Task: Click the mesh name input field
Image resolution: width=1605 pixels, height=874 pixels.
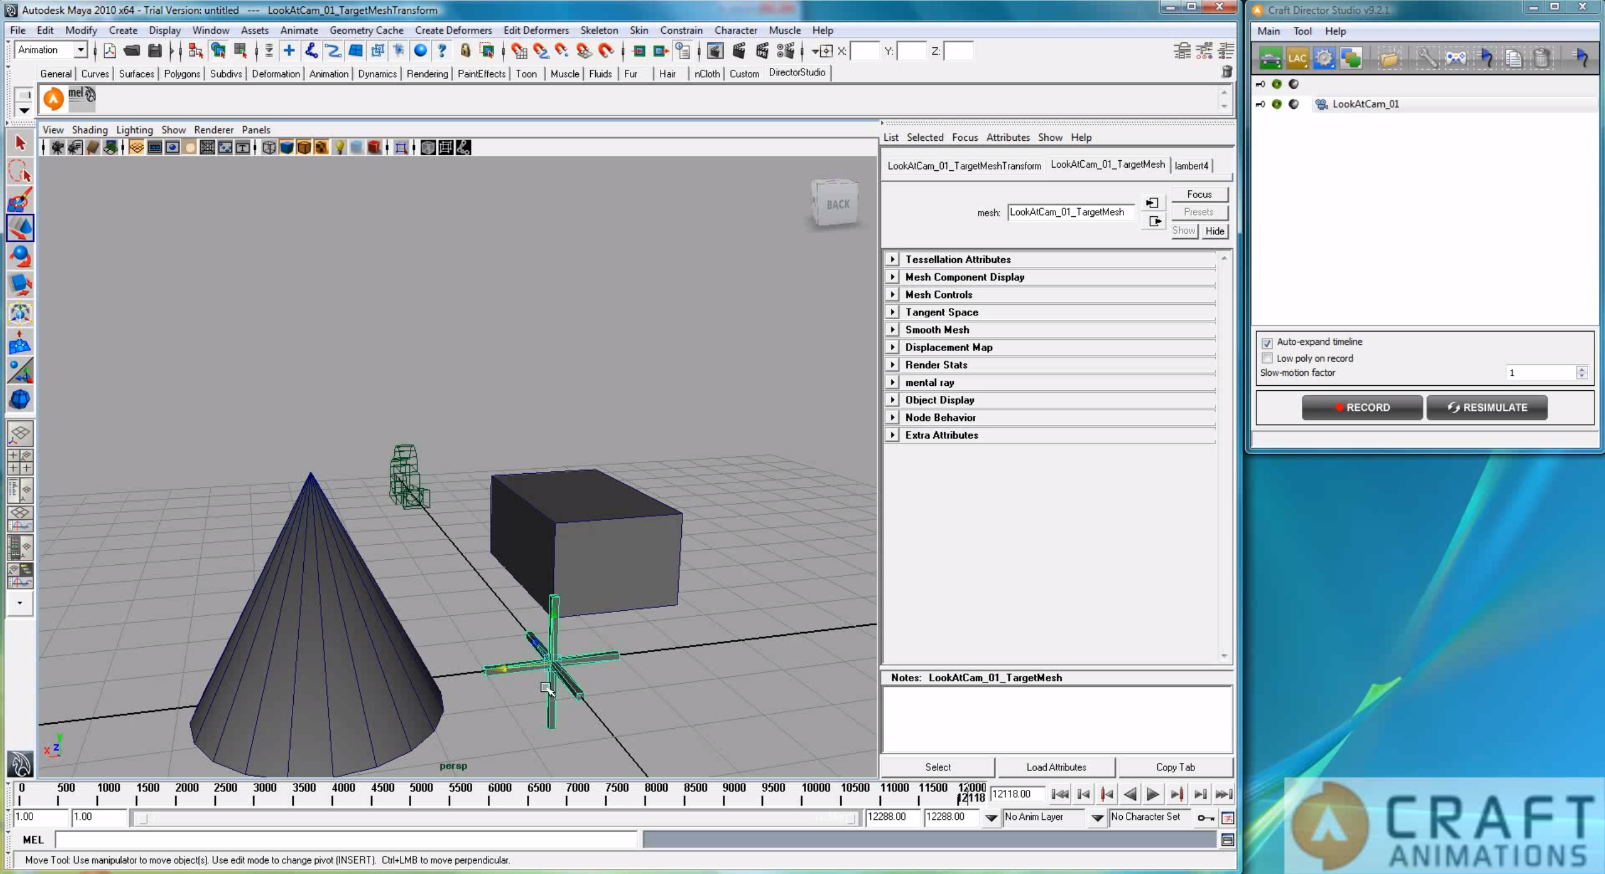Action: tap(1070, 213)
